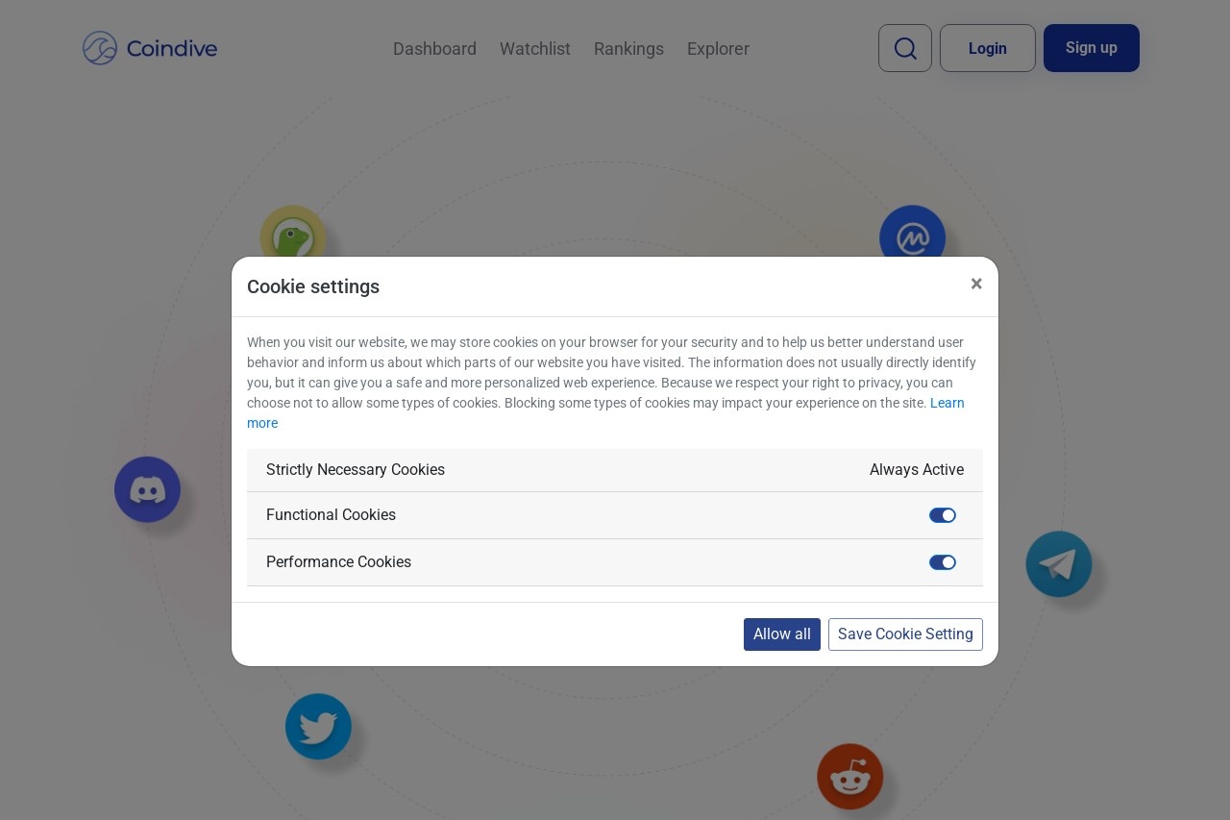The height and width of the screenshot is (820, 1230).
Task: Select the Reddit alien icon
Action: 849,777
